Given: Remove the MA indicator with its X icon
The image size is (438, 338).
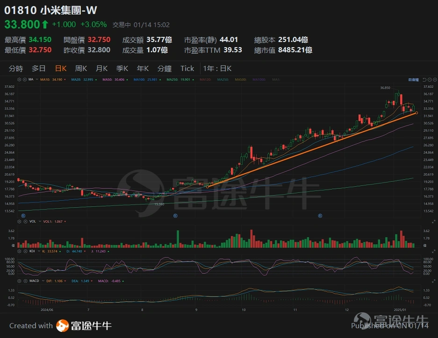Looking at the screenshot, I should (25, 79).
